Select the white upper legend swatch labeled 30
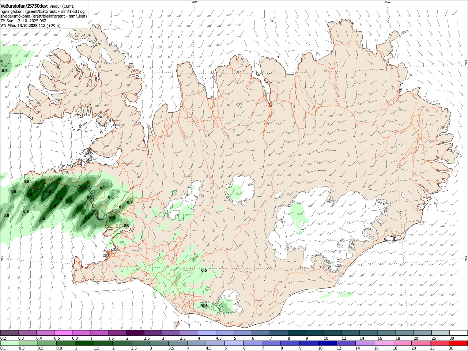468x351 pixels. (458, 333)
